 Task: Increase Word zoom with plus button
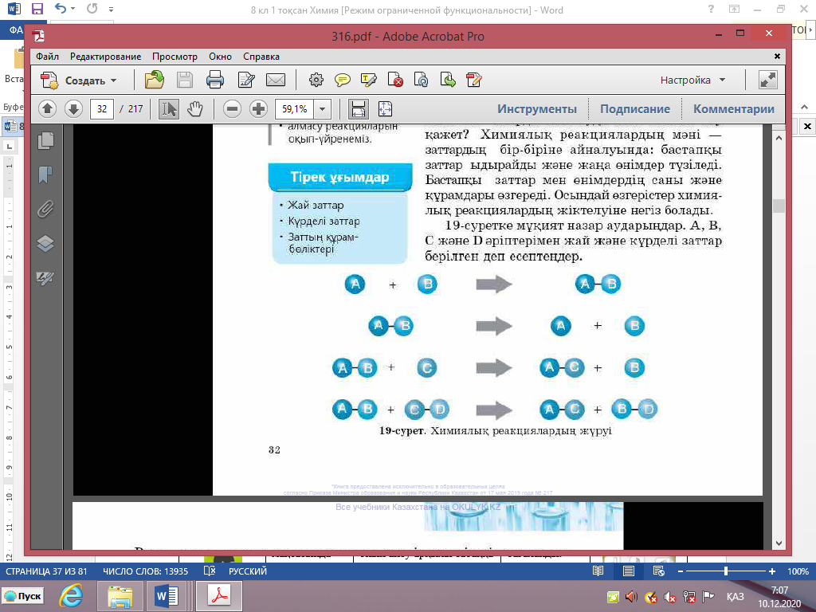772,571
